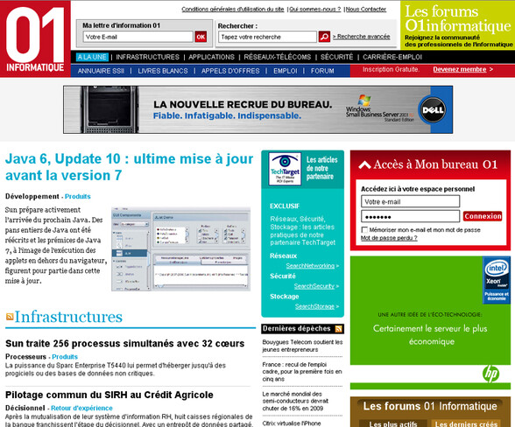This screenshot has width=515, height=427.
Task: Collapse the Accès à Mon bureau arrow
Action: (364, 164)
